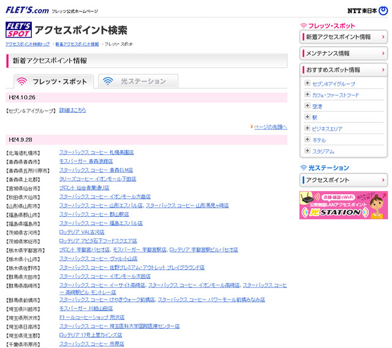This screenshot has height=348, width=392.
Task: Jump to ページの先頭へ link
Action: coord(270,127)
